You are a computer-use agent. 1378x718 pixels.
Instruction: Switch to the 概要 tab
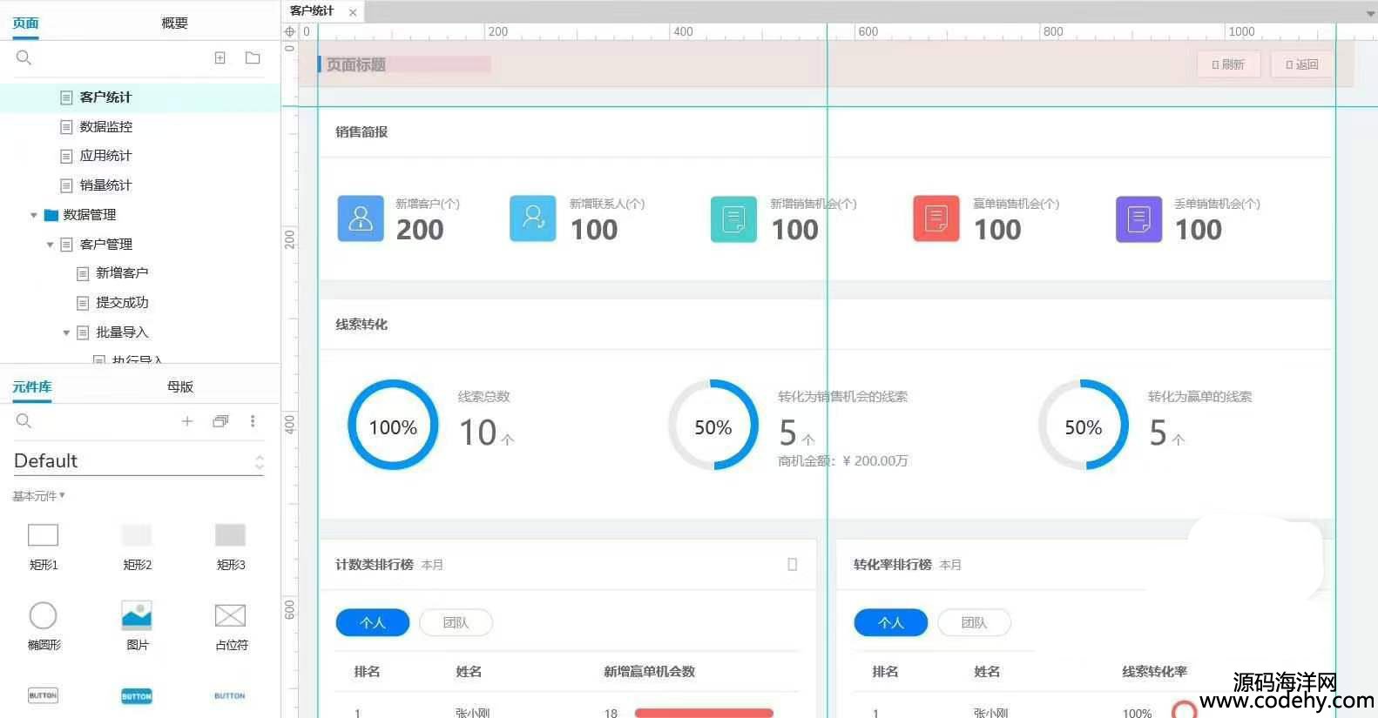[174, 23]
